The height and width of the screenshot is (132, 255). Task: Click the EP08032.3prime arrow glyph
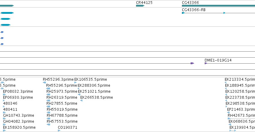coord(4,94)
